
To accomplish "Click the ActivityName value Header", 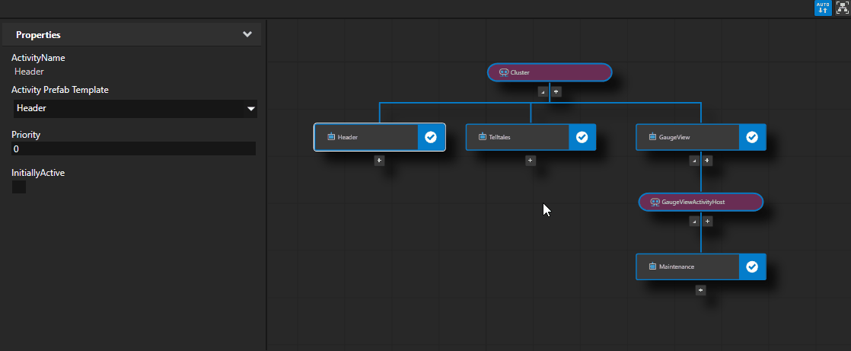I will tap(30, 72).
